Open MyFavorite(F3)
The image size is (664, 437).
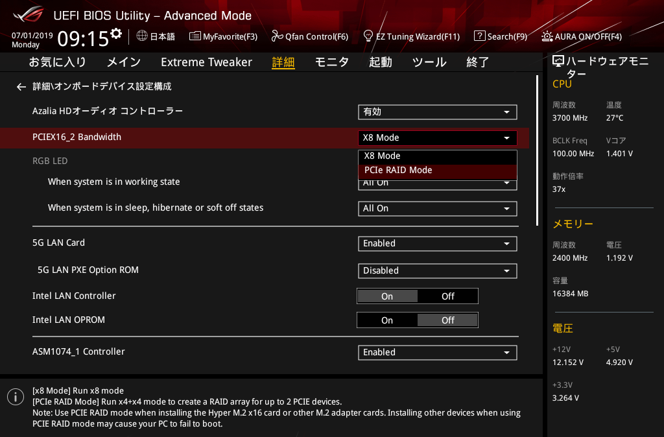click(x=223, y=36)
